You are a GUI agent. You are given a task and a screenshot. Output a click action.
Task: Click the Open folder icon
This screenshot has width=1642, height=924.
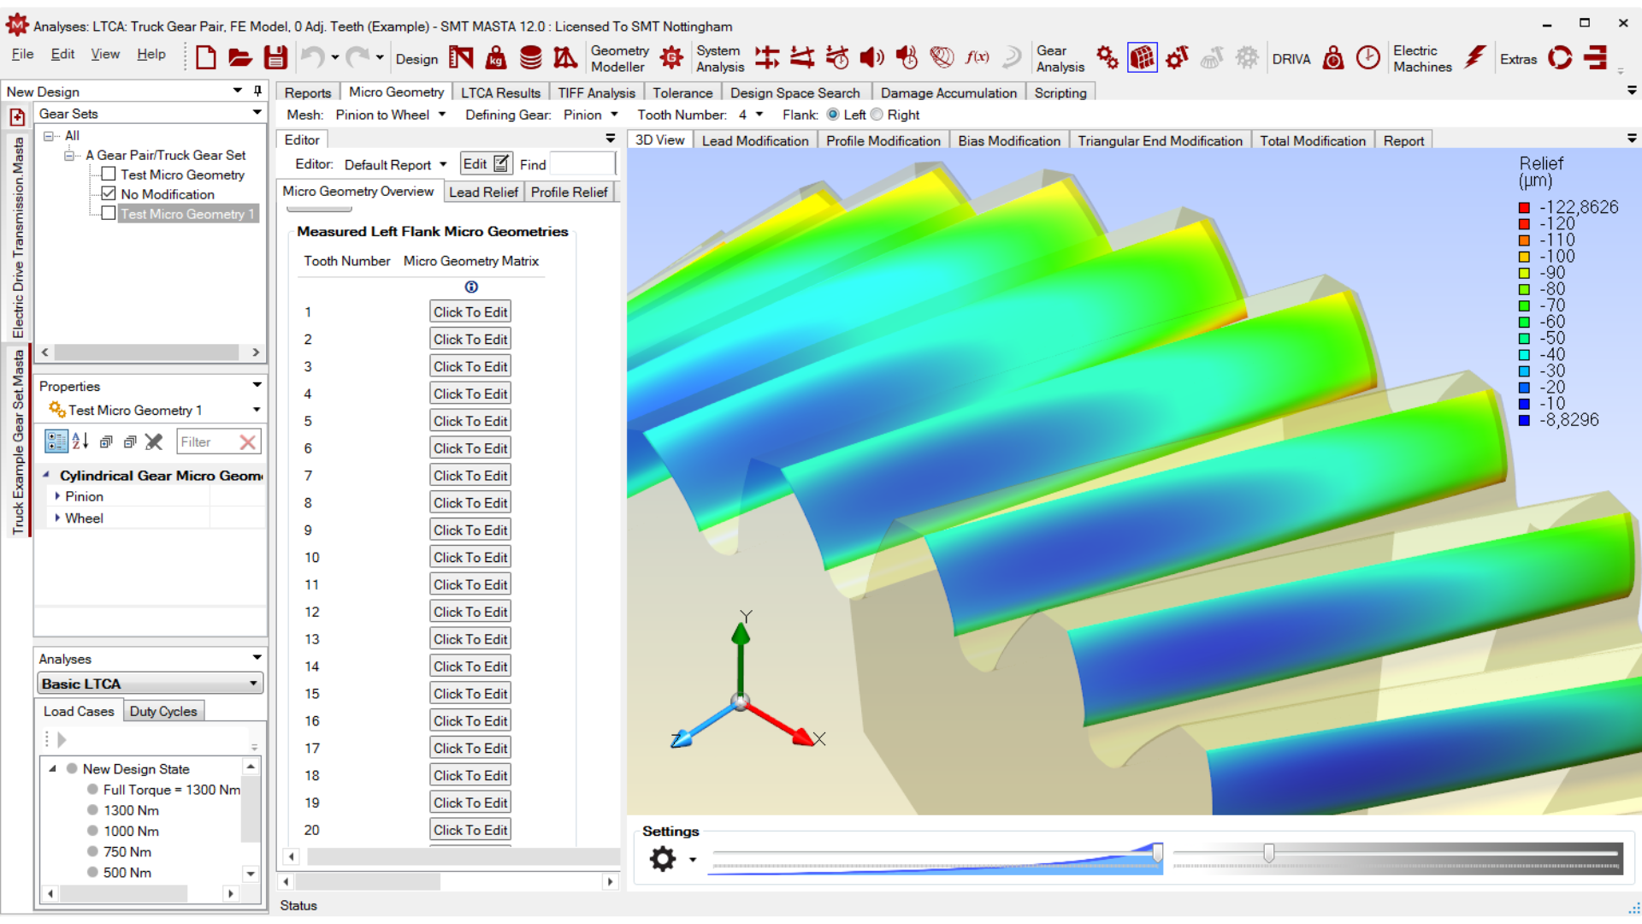240,58
